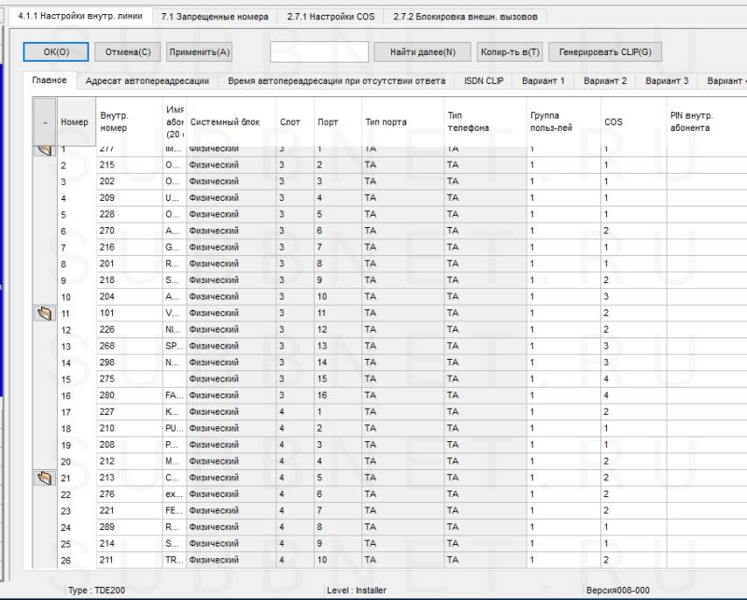Switch to the ISDN CLIP tab

coord(484,81)
